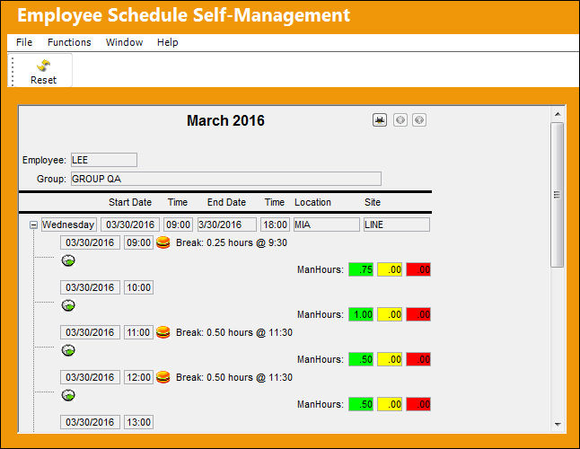The height and width of the screenshot is (449, 580).
Task: Click the date field beside the 13:00 slot
Action: (x=90, y=422)
